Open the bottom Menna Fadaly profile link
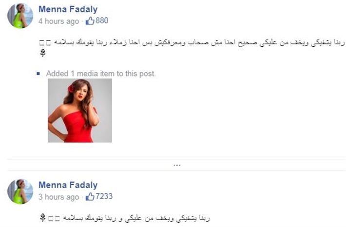 pos(68,185)
